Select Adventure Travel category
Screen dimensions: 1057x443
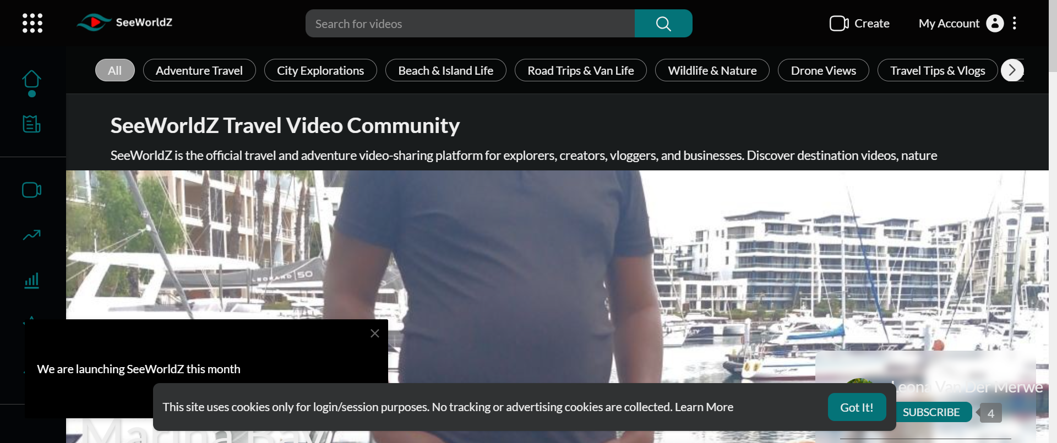[199, 70]
